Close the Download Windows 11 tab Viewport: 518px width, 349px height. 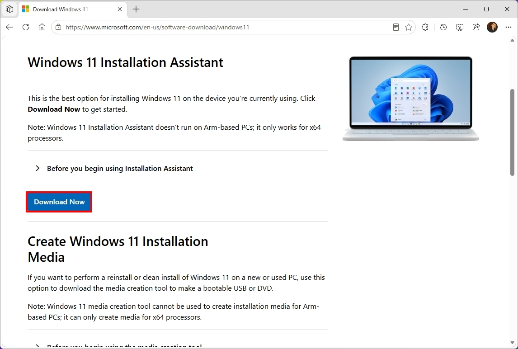(120, 9)
